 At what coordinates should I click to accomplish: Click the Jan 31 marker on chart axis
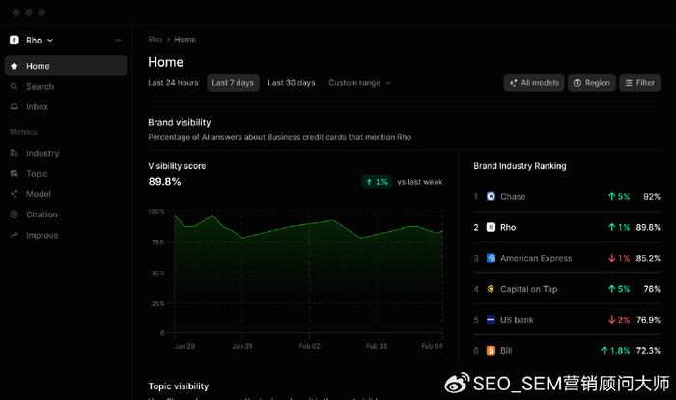coord(242,346)
